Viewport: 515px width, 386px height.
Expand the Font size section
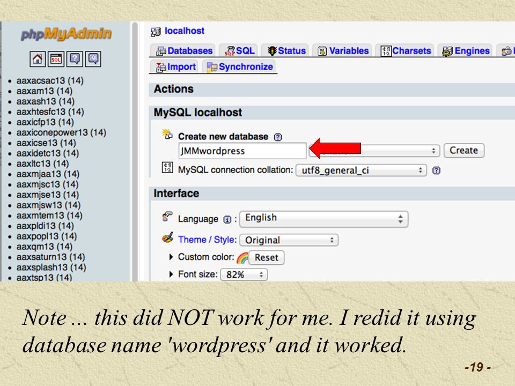coord(171,274)
